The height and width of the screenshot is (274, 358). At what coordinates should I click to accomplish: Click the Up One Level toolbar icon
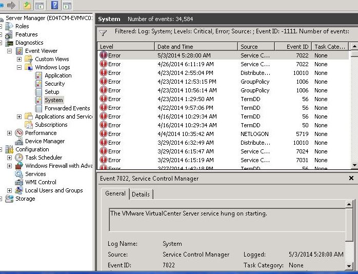click(x=27, y=5)
